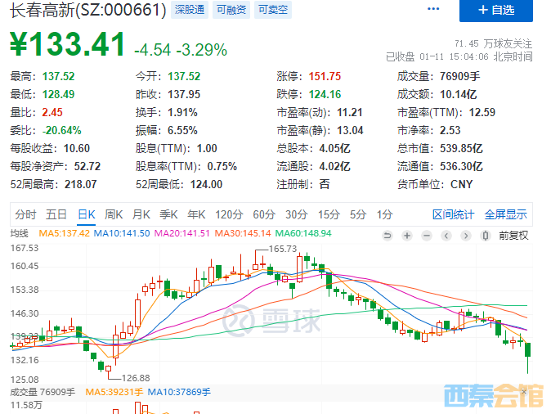Select the 周K weekly chart tab

coord(114,214)
